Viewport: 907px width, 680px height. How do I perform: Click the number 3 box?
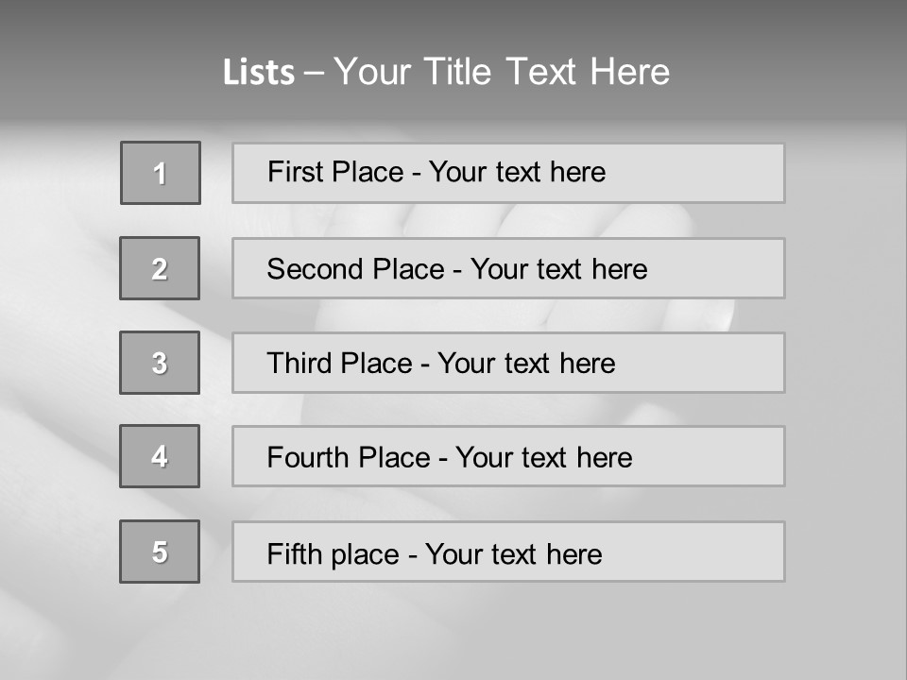pos(160,363)
